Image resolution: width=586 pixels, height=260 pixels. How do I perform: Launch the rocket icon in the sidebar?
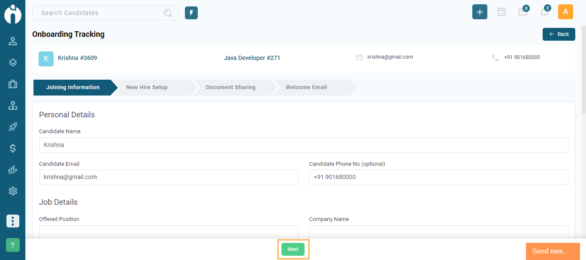pyautogui.click(x=13, y=127)
